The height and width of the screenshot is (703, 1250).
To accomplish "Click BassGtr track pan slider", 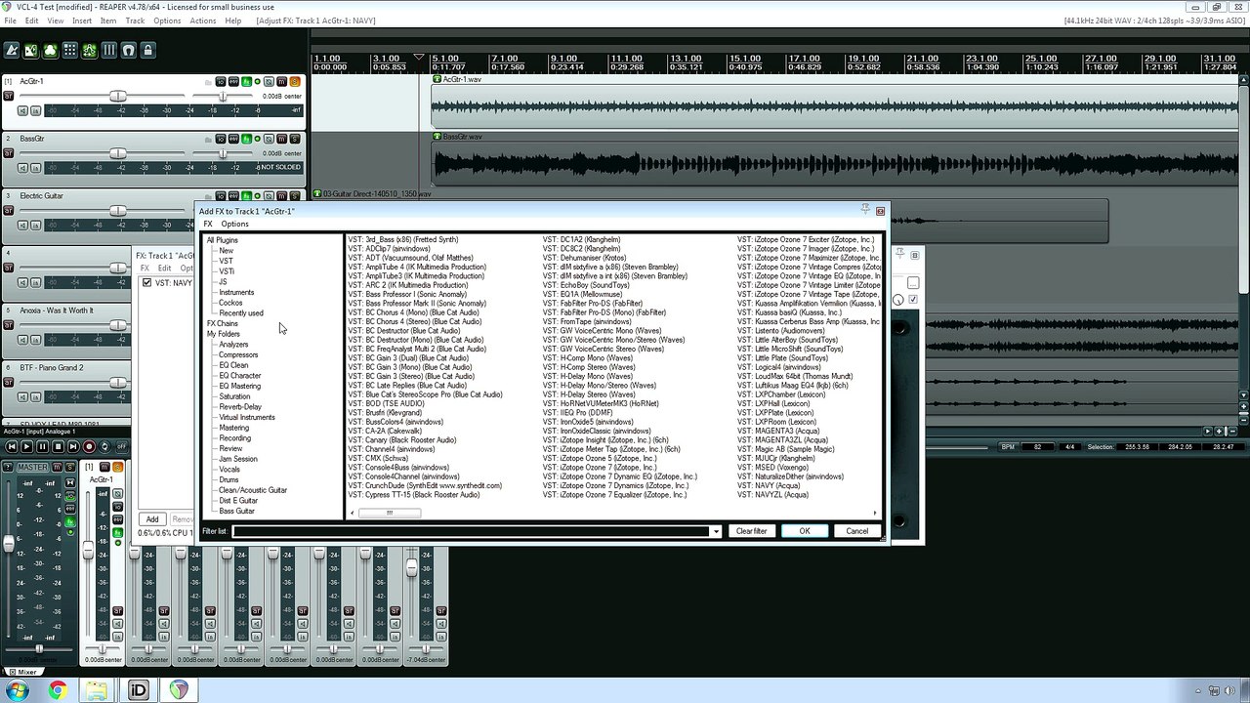I will click(223, 153).
